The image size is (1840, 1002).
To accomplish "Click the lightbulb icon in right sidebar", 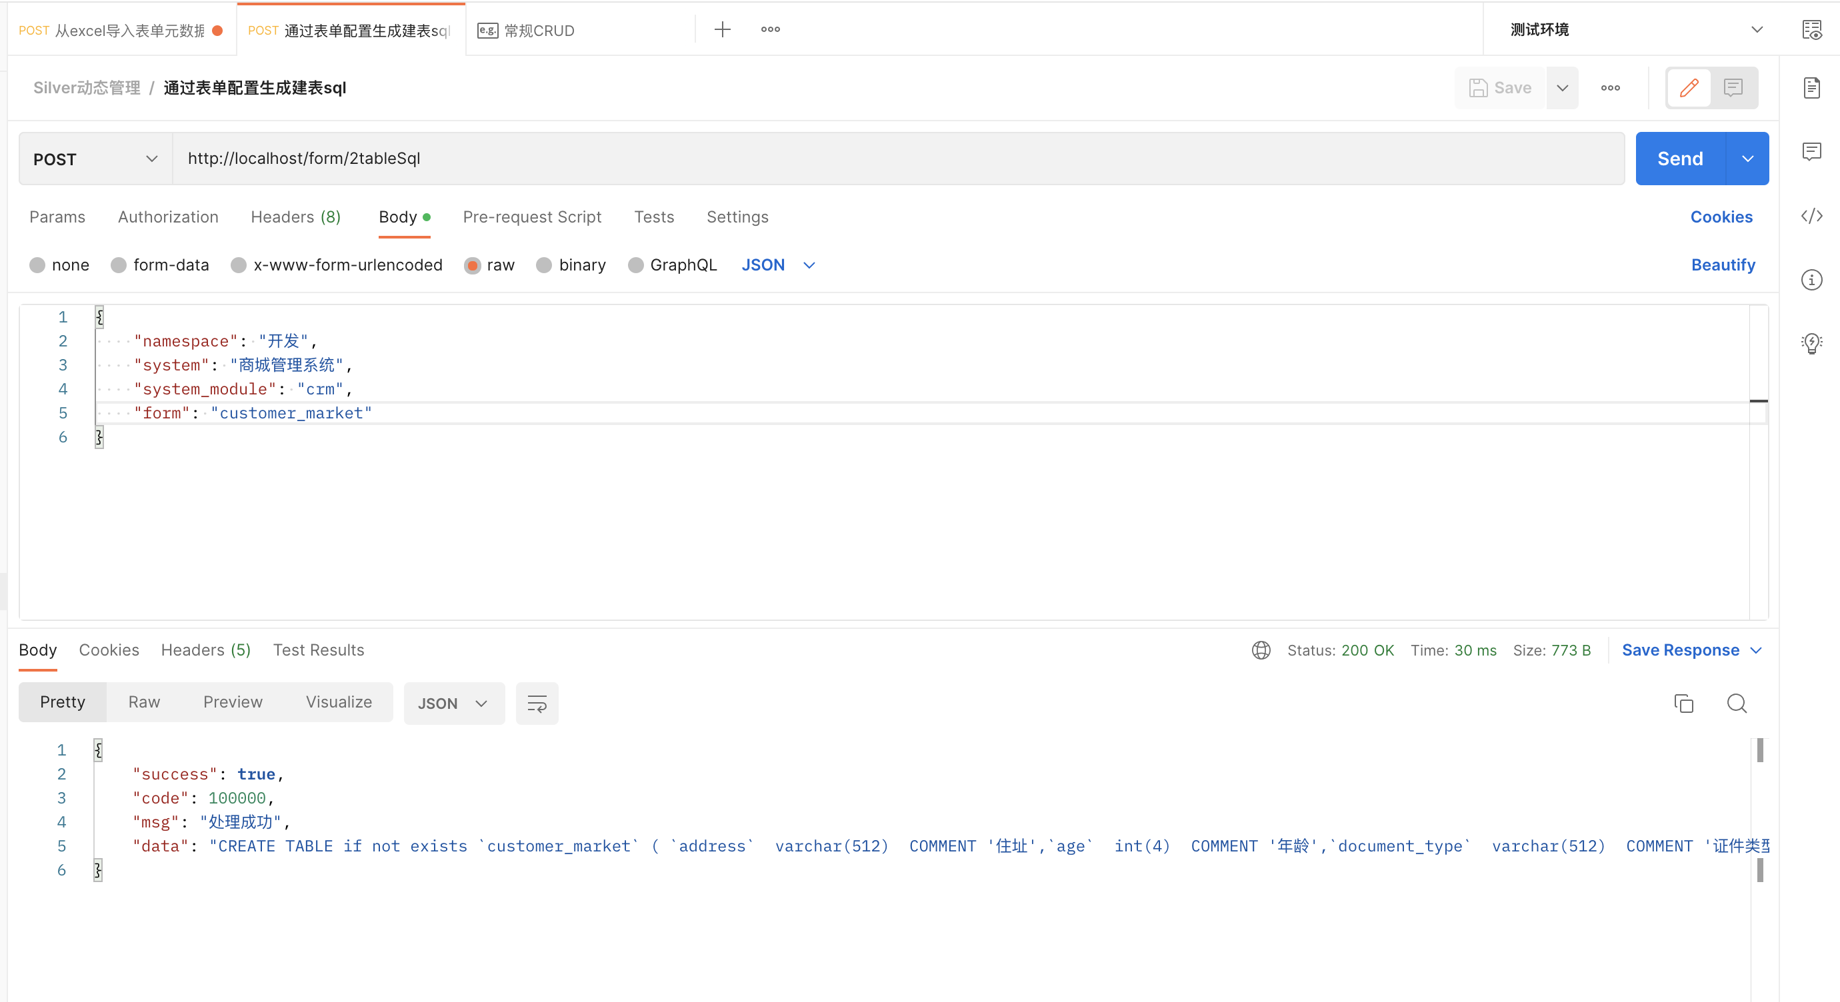I will pos(1811,343).
